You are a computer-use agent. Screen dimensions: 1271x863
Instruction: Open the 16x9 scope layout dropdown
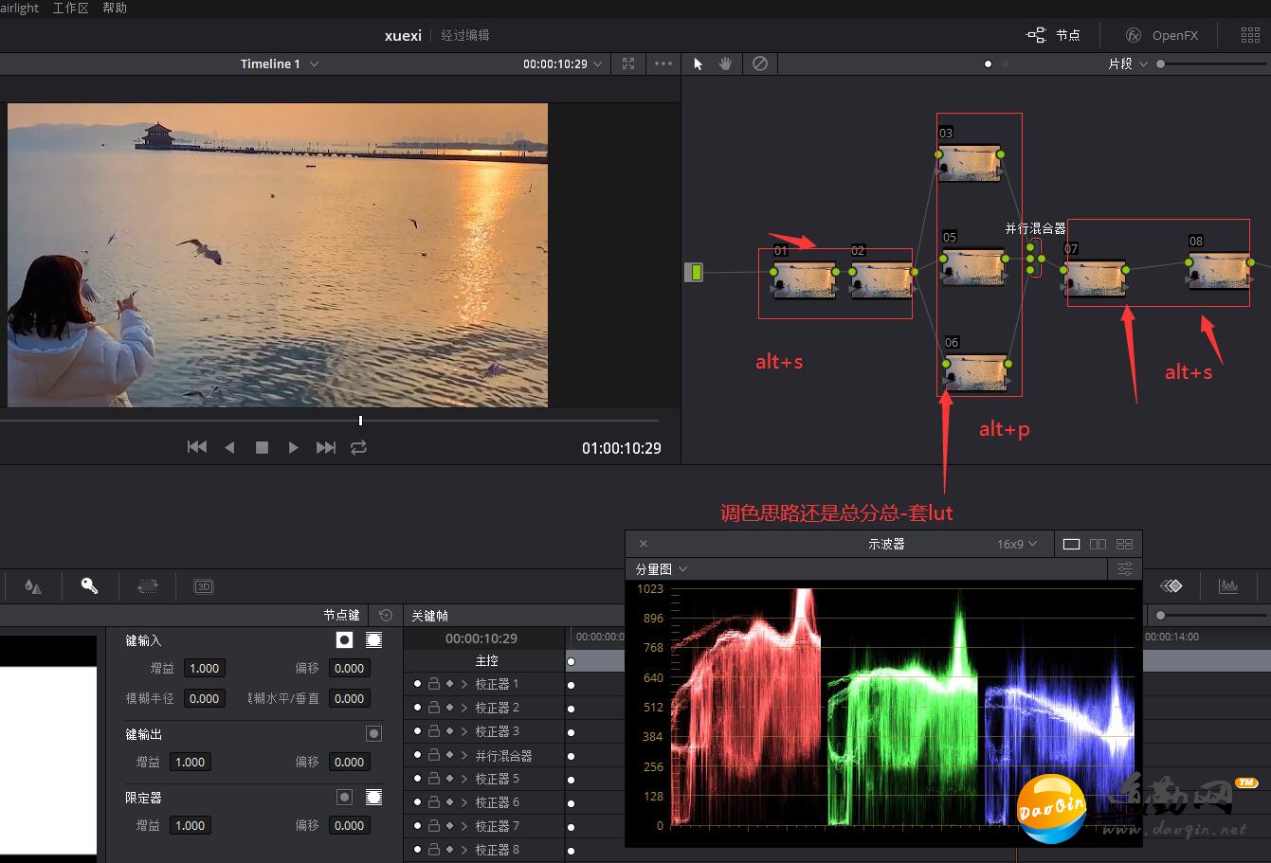pyautogui.click(x=1017, y=544)
